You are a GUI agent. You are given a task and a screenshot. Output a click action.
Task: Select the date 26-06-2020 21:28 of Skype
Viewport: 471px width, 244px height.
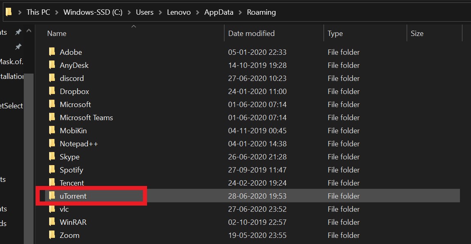point(257,157)
